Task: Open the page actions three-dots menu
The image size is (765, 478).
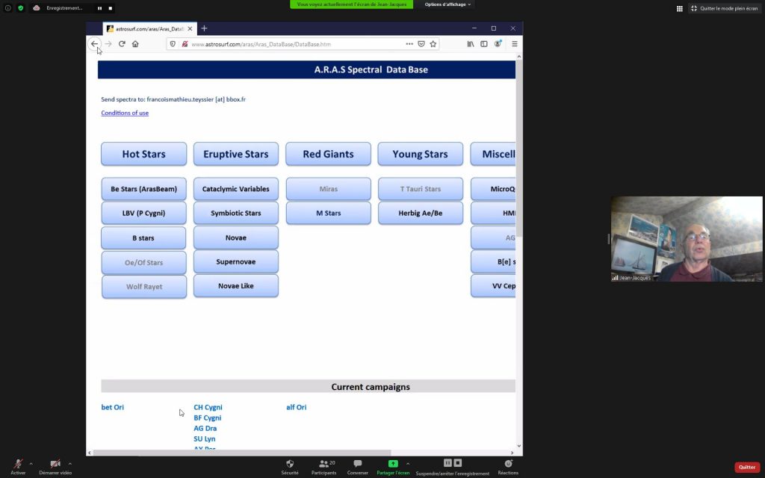Action: tap(409, 44)
